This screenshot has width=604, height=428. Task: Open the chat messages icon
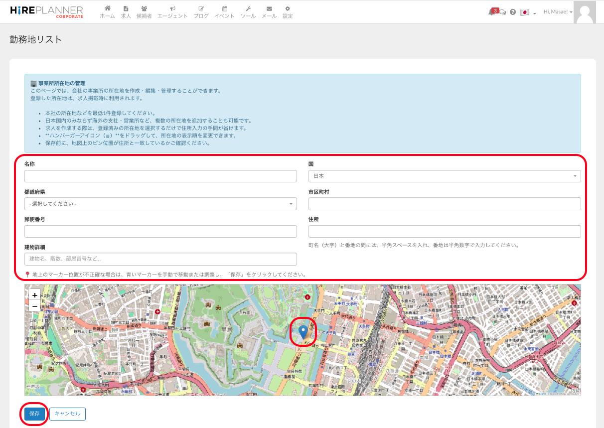[502, 12]
